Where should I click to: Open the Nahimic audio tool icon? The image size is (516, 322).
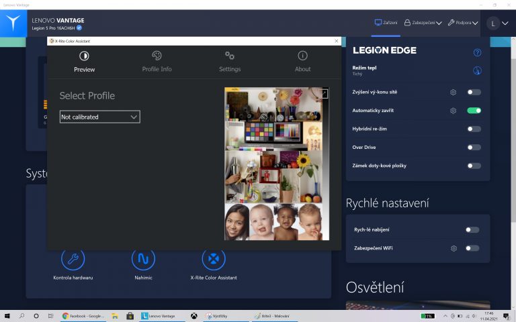pos(143,259)
